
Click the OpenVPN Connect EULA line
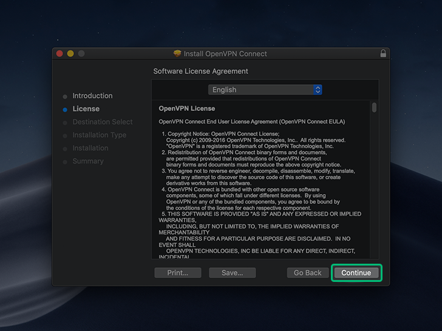(252, 122)
